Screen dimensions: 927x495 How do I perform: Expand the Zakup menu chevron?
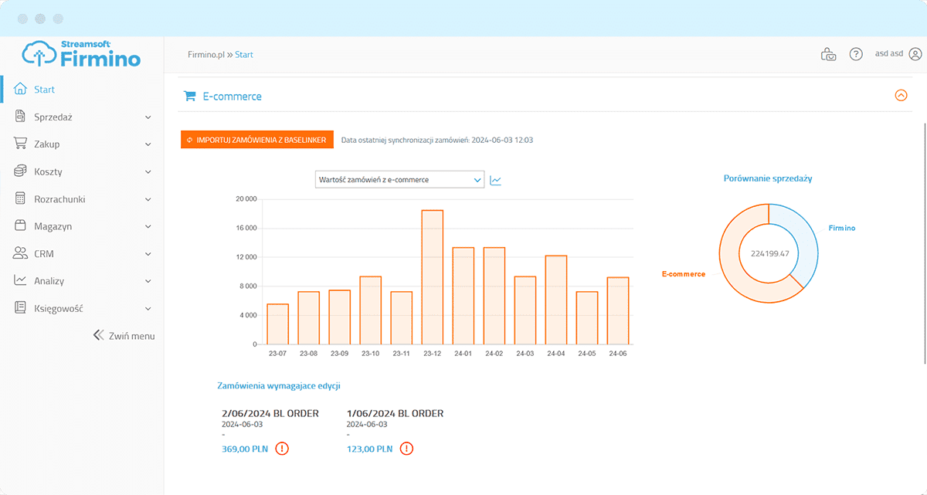[148, 144]
